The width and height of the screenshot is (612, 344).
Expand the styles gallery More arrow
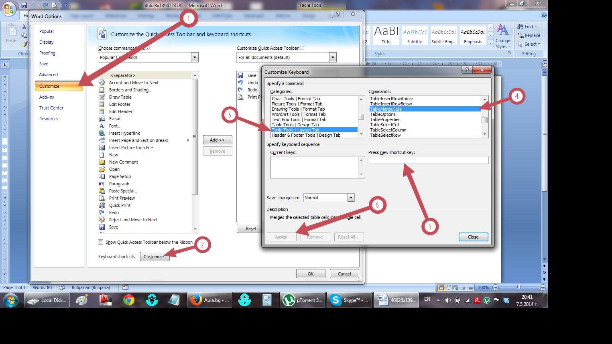(x=490, y=42)
